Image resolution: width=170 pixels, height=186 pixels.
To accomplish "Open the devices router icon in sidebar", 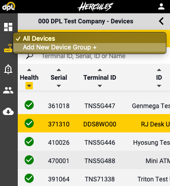I will point(8,48).
